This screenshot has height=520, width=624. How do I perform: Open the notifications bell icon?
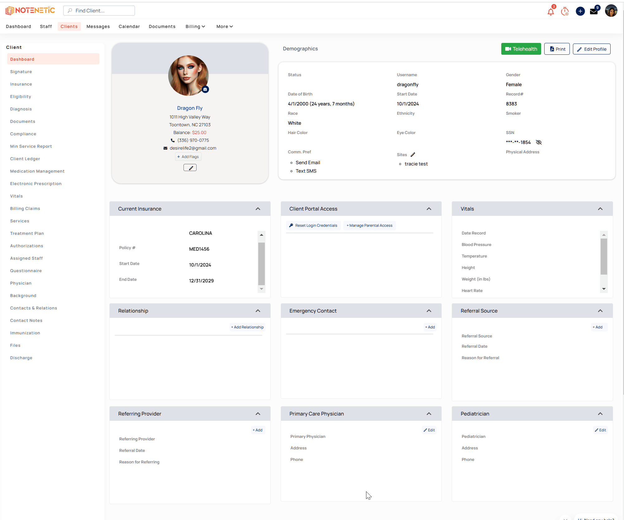point(550,12)
